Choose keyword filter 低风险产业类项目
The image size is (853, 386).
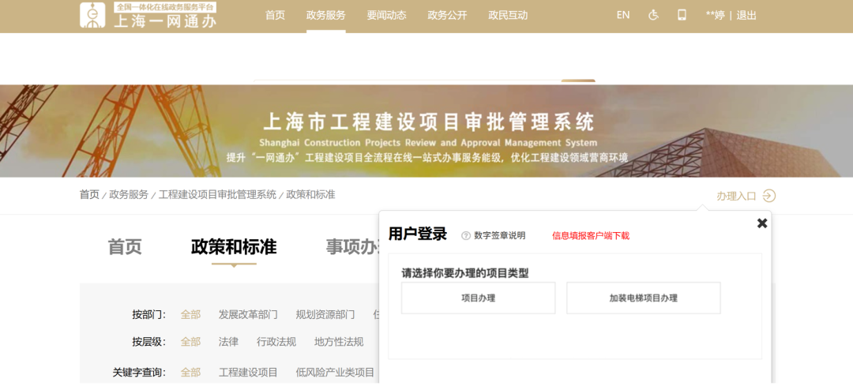tap(335, 372)
